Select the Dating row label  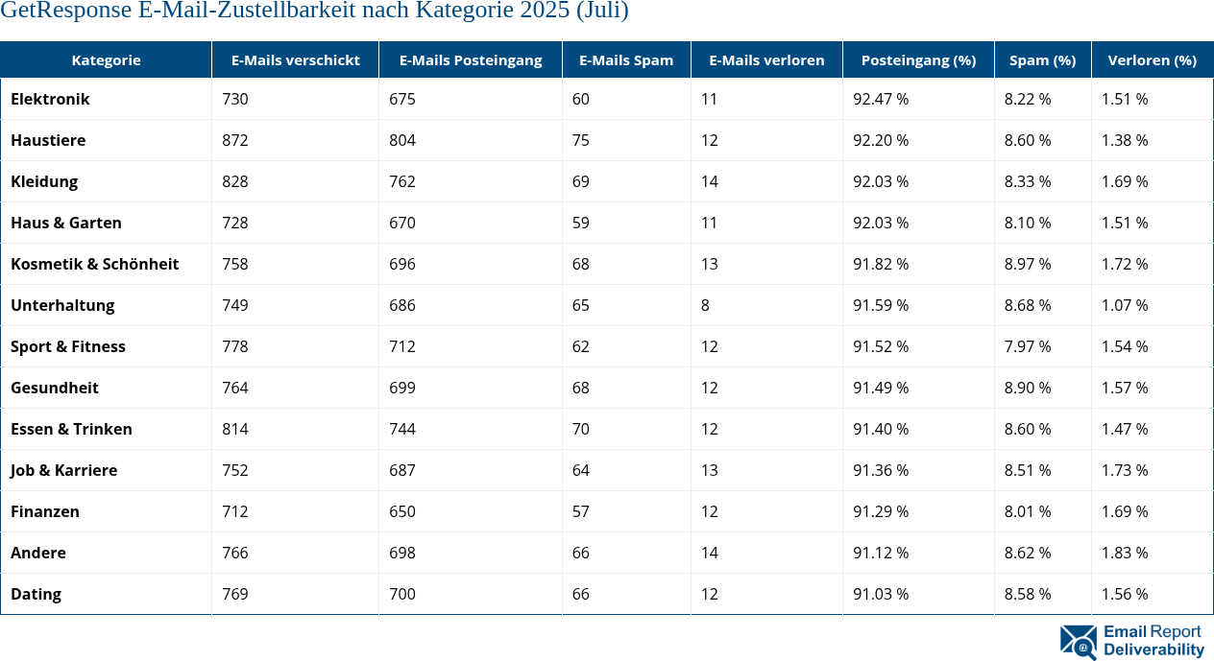(x=36, y=594)
